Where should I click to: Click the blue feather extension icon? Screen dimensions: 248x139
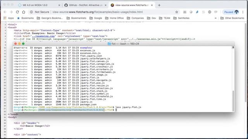coord(197,12)
